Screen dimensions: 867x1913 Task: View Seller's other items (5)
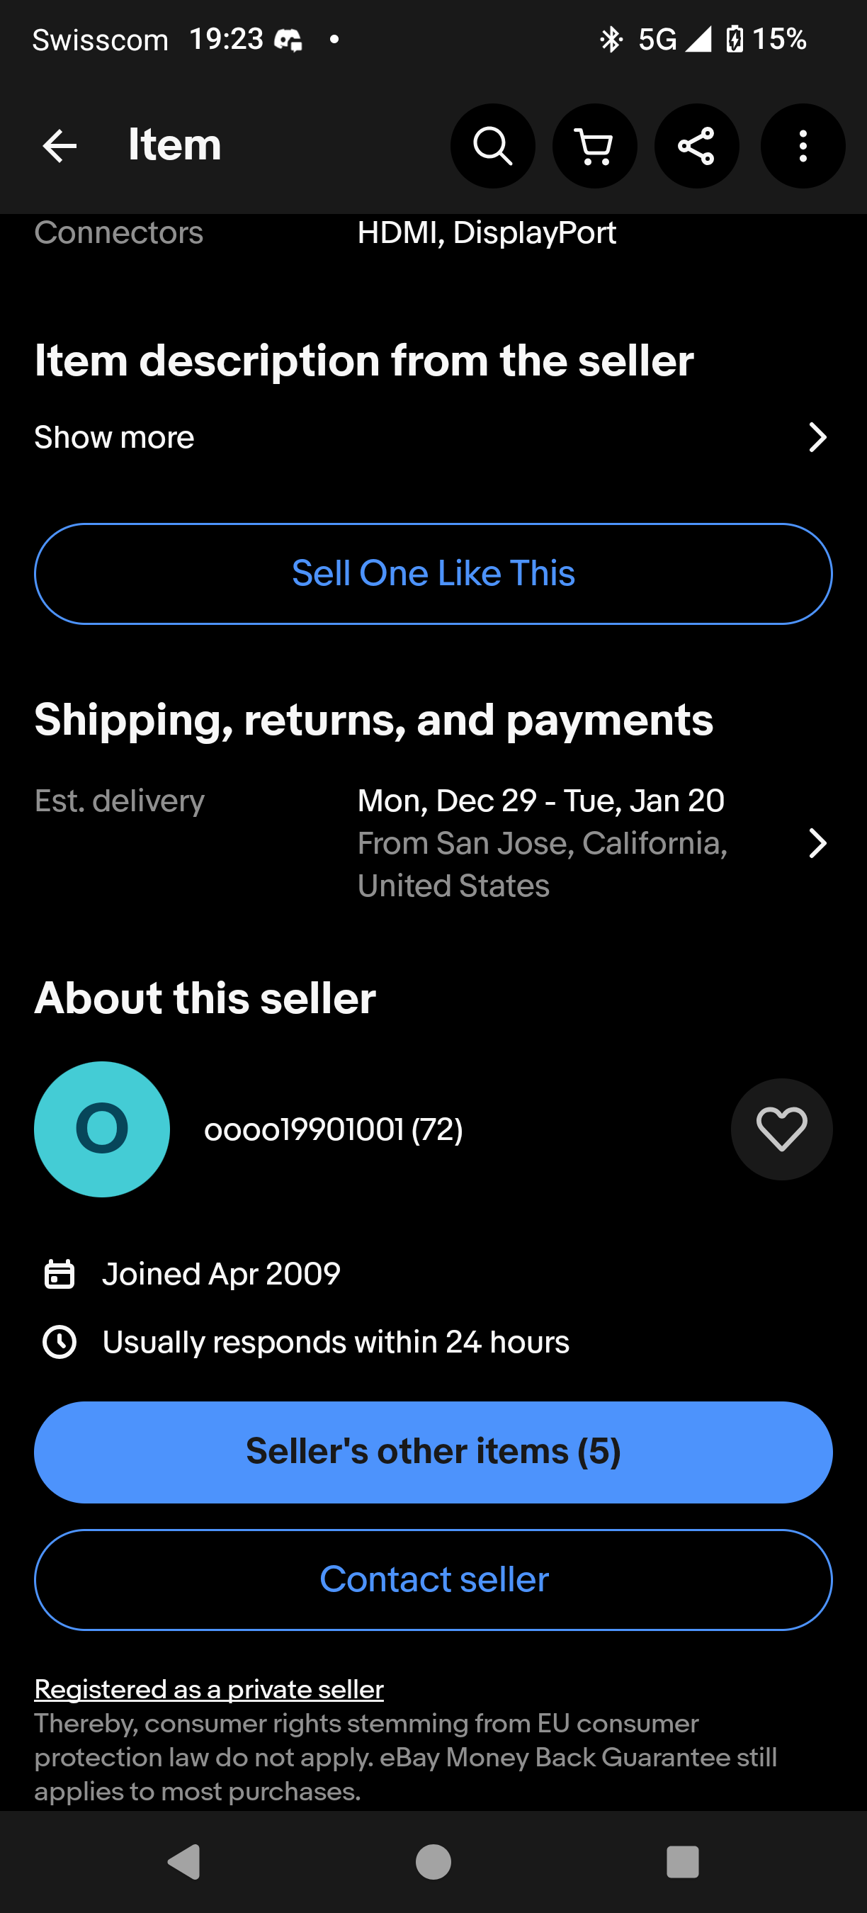(433, 1452)
